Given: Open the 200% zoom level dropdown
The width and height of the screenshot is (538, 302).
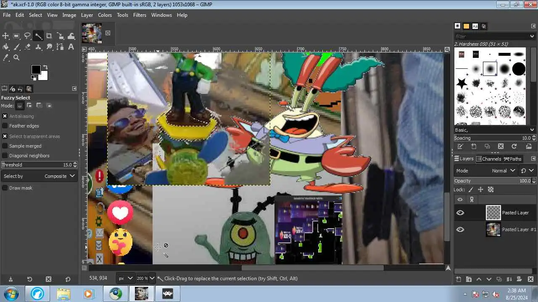Looking at the screenshot, I should pos(146,278).
